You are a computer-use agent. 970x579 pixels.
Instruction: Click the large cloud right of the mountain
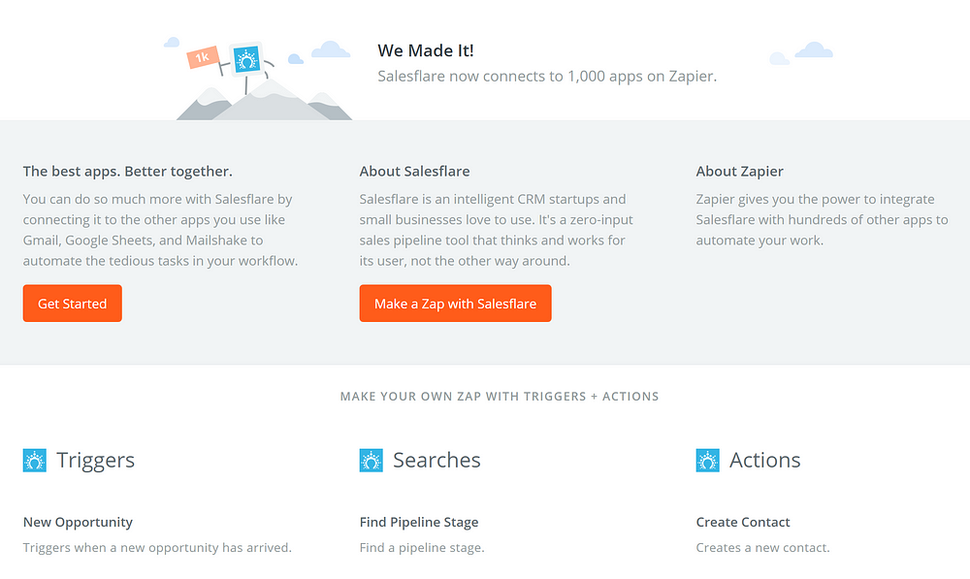(x=332, y=48)
